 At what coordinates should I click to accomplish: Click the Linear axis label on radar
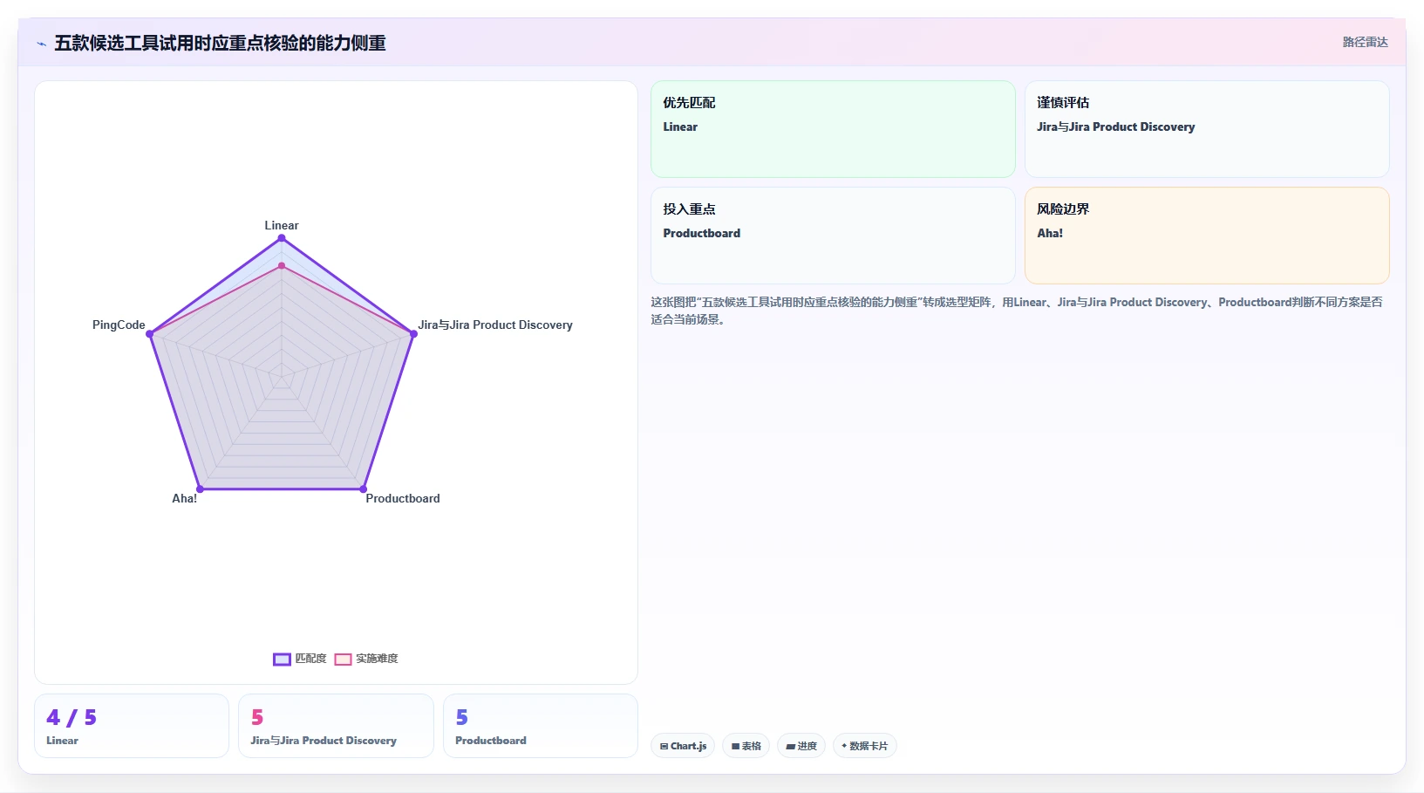pos(282,225)
